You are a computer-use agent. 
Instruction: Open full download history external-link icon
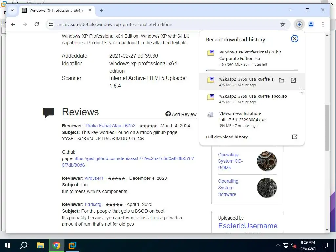click(x=295, y=137)
